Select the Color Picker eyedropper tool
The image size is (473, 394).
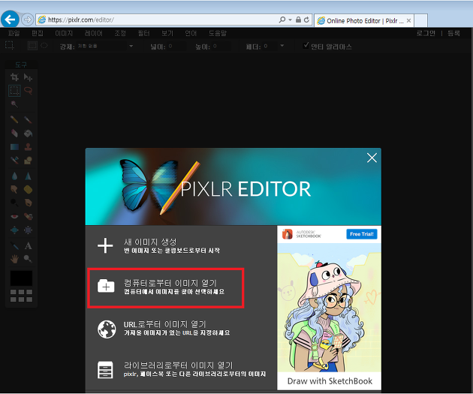(x=14, y=245)
